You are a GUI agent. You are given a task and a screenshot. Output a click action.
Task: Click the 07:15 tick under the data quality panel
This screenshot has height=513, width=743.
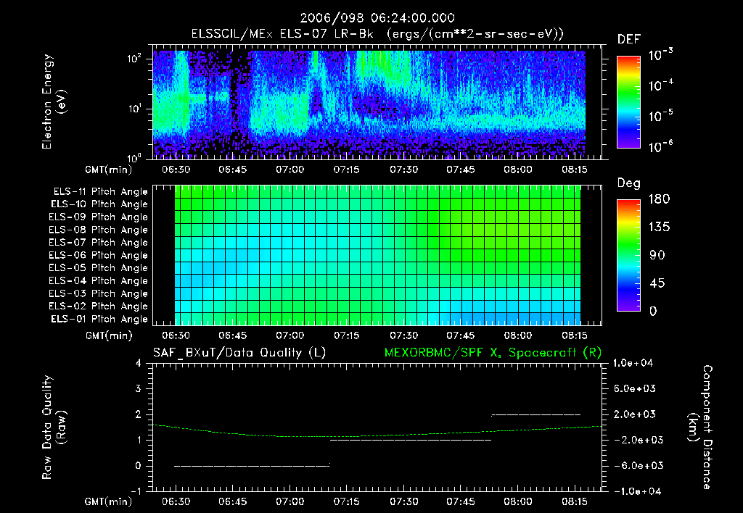pyautogui.click(x=346, y=501)
